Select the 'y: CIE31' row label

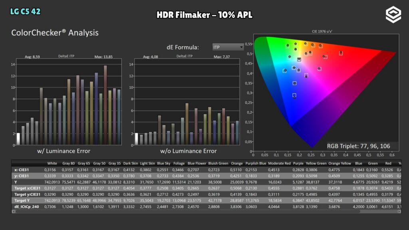pyautogui.click(x=22, y=176)
